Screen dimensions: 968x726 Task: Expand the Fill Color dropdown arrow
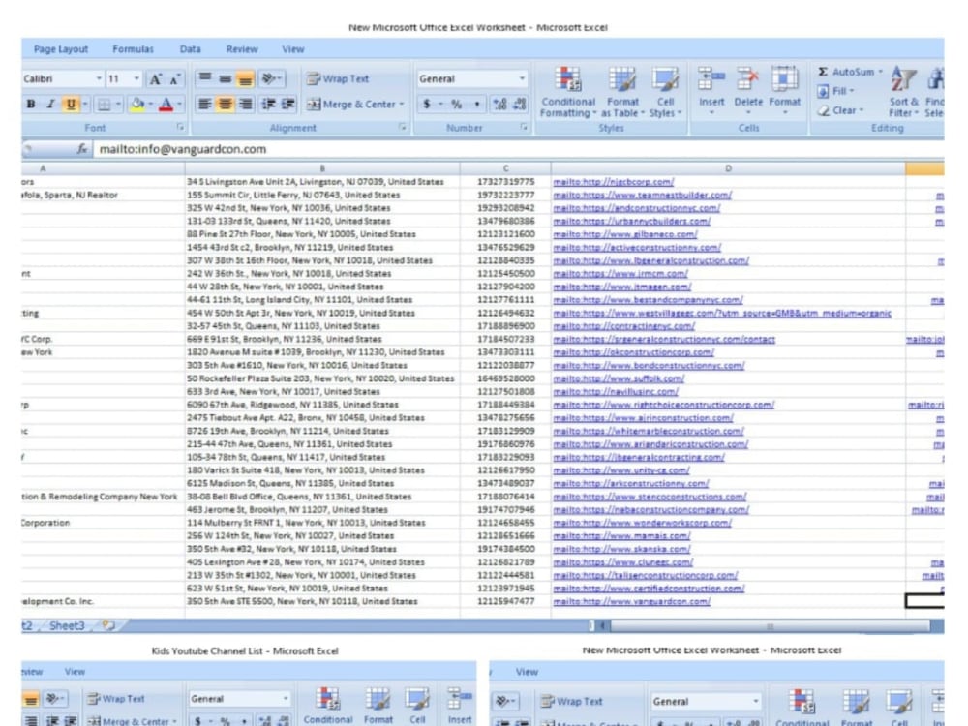click(x=151, y=105)
